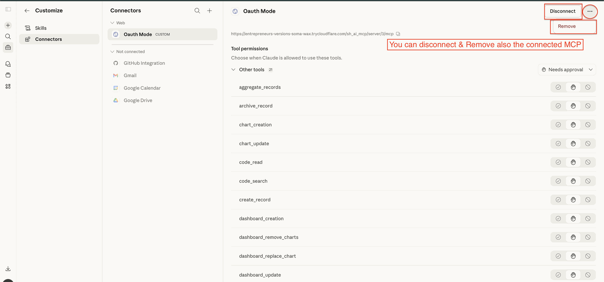Toggle the left sidebar panel icon
This screenshot has width=604, height=282.
point(8,9)
